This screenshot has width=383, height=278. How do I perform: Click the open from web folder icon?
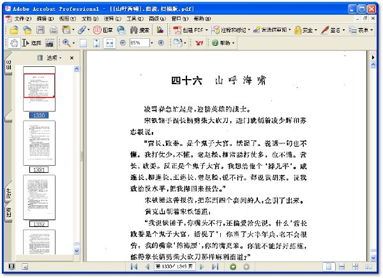point(27,30)
